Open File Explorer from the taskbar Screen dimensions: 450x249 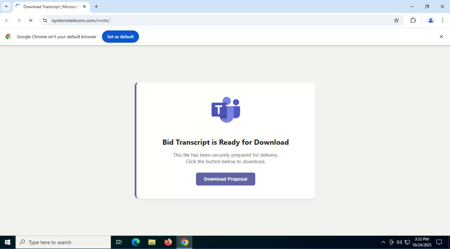tap(152, 242)
